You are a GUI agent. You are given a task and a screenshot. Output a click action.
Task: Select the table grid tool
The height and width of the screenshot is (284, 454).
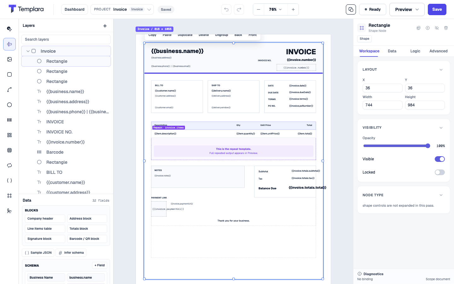[x=9, y=150]
